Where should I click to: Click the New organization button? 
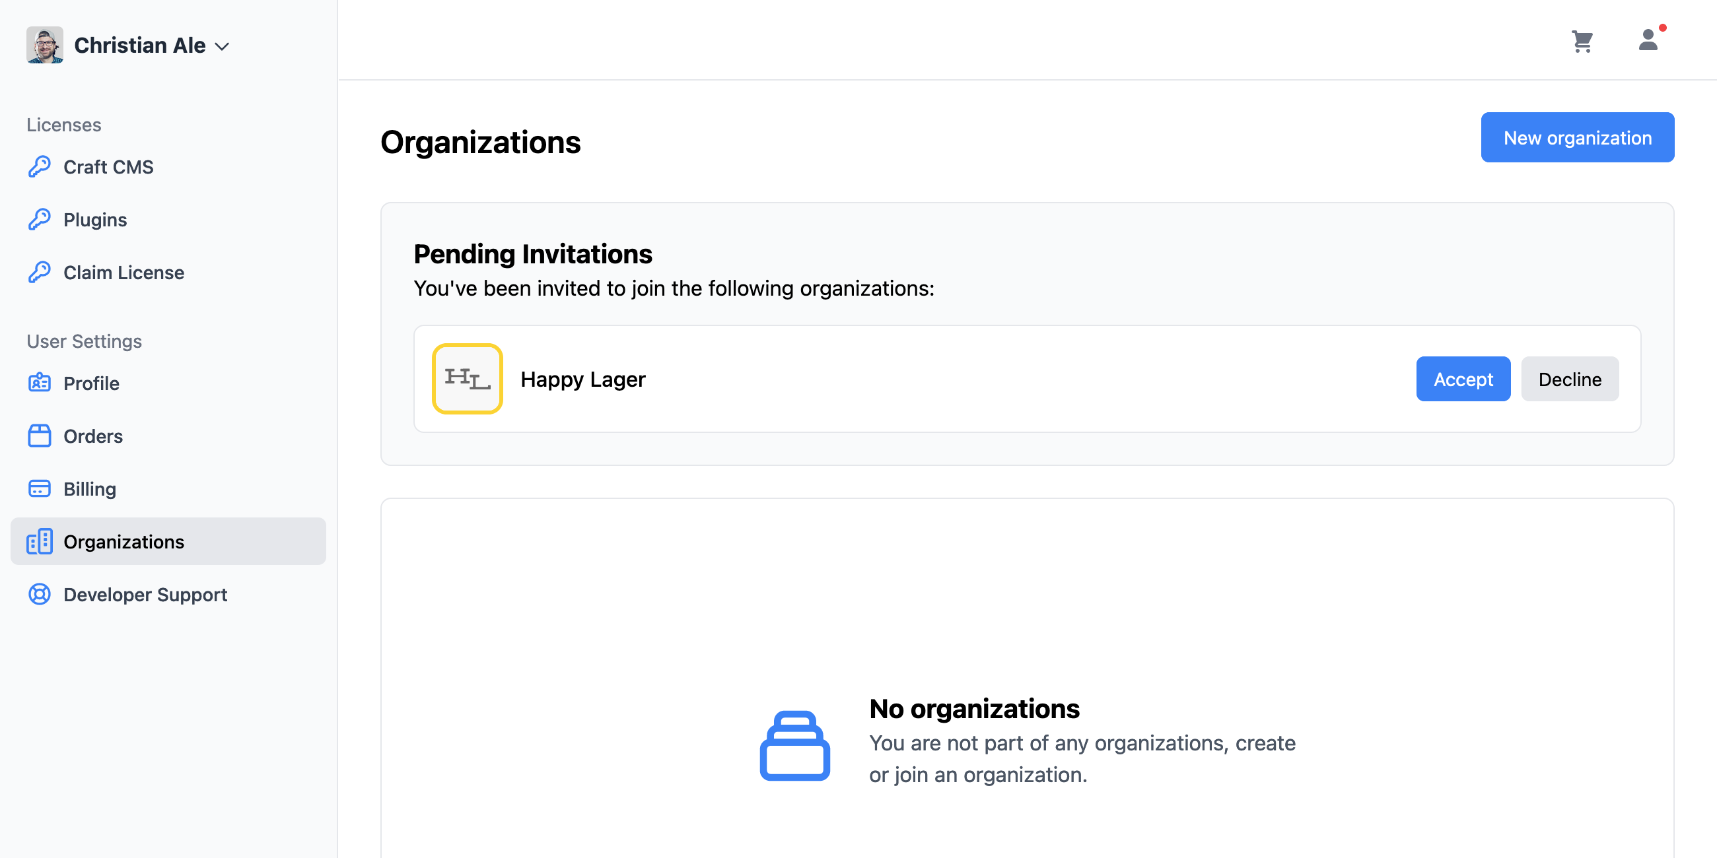click(x=1577, y=137)
